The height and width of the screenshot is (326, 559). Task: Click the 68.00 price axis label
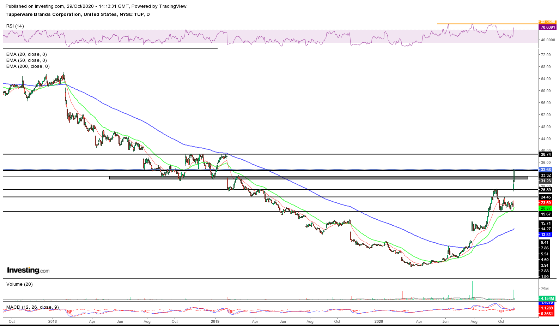click(546, 67)
